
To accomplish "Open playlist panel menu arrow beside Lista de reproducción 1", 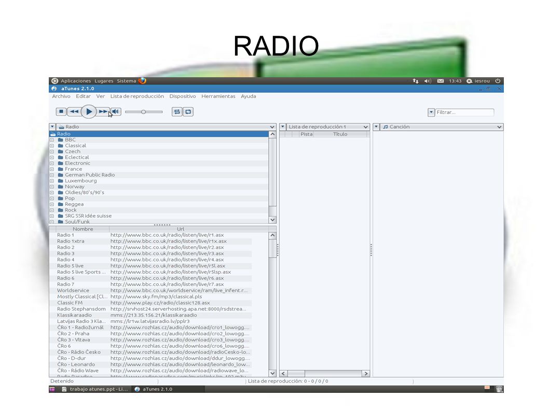I will pyautogui.click(x=283, y=127).
